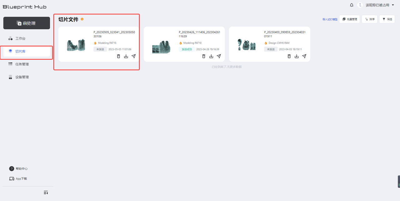Click 未发送 tag on P_20230505 card
The width and height of the screenshot is (400, 201).
pos(100,49)
